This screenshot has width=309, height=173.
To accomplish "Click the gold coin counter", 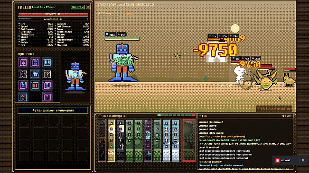I will pyautogui.click(x=287, y=116).
